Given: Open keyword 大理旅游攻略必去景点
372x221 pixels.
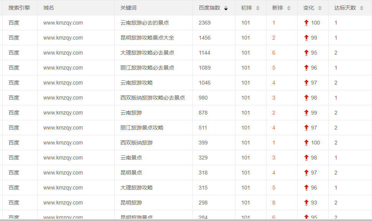Looking at the screenshot, I should (147, 53).
